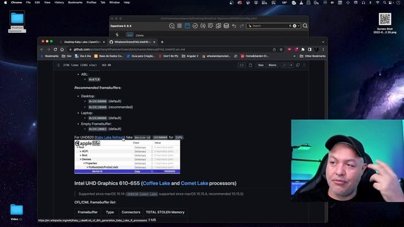Click the list view icon in OpenCore toolbar

179,26
